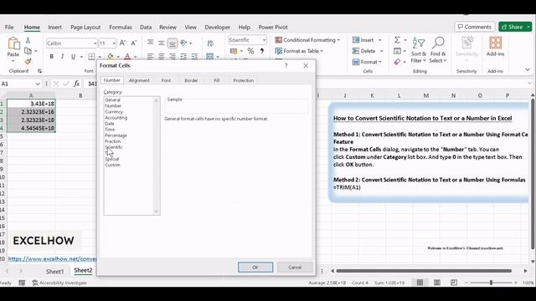This screenshot has height=301, width=536.
Task: Click the zoom slider handle
Action: pyautogui.click(x=491, y=283)
